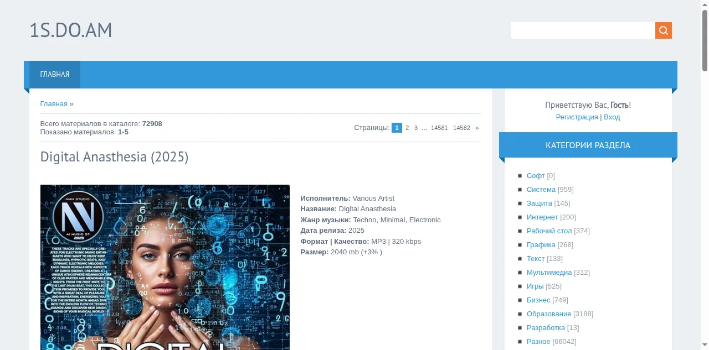Select the Разное count [66042]
Screen dimensions: 709x350
tap(564, 341)
